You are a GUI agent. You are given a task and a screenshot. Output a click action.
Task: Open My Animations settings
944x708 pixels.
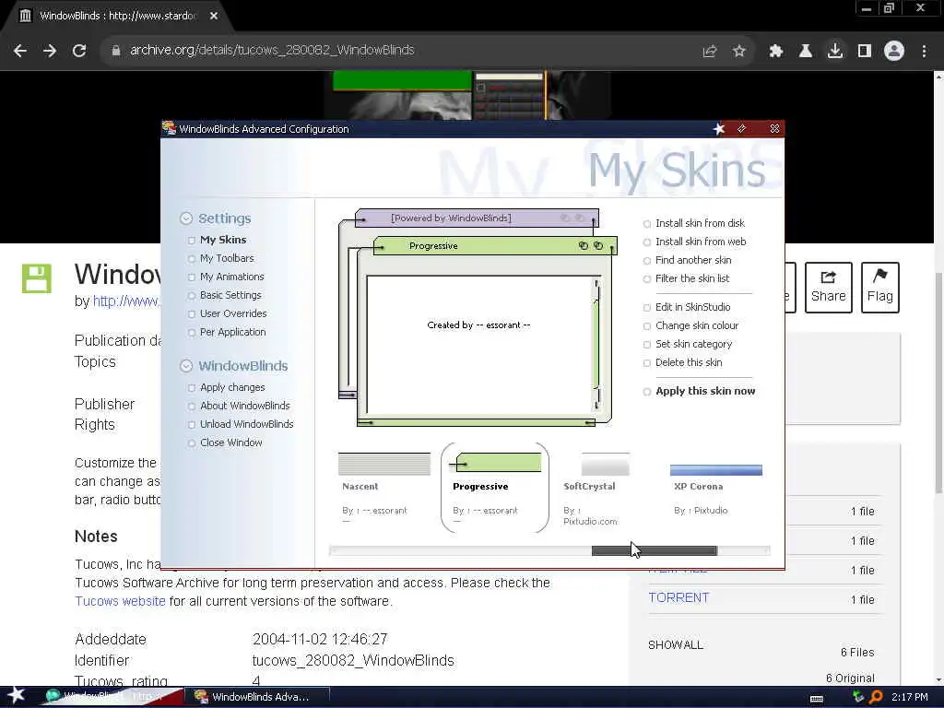(231, 277)
